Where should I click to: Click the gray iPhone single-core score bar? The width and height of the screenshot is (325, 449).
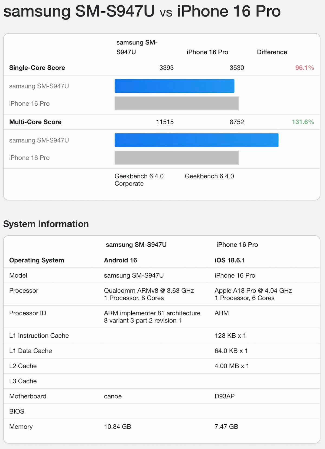click(x=177, y=103)
